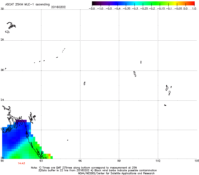Click the 1.0 color scale label
Viewport: 199px width, 175px height.
click(x=194, y=9)
